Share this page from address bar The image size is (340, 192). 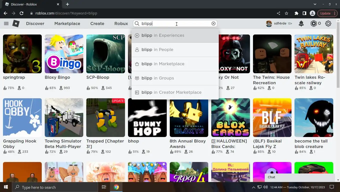278,13
